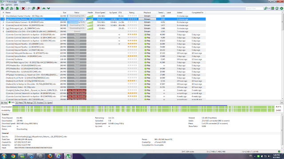Select the Binbougami ga torrent row

click(x=103, y=28)
